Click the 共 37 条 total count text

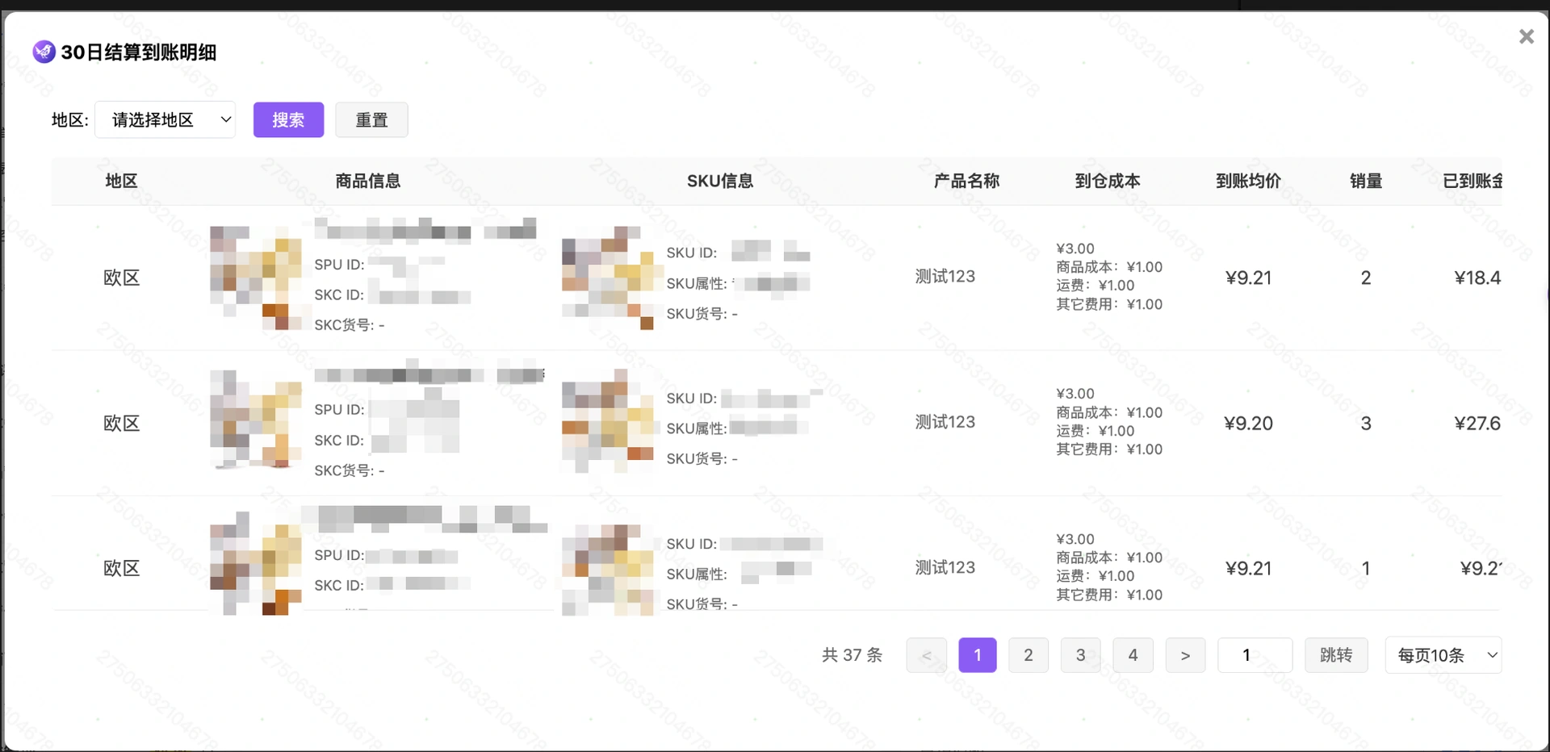pos(852,655)
